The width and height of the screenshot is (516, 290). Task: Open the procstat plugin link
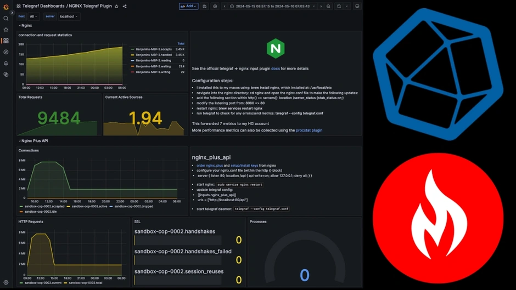[x=309, y=130]
